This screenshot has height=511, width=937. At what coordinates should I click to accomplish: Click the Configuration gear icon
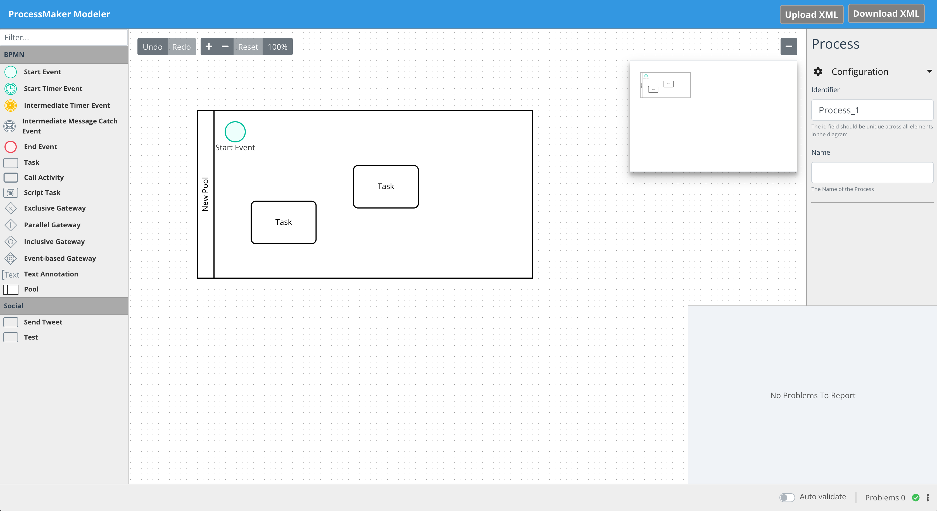pos(818,71)
